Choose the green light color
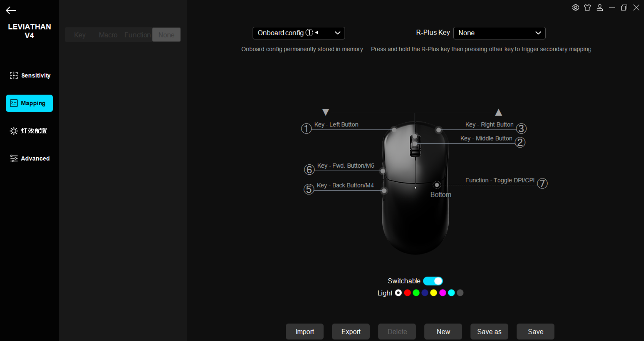Image resolution: width=644 pixels, height=341 pixels. (416, 293)
